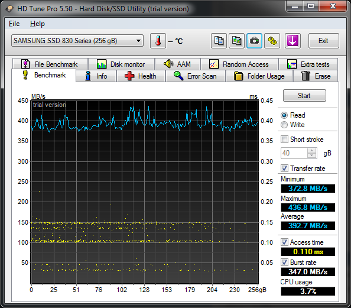Click the copy screenshot to clipboard icon
This screenshot has height=308, width=351.
click(236, 41)
